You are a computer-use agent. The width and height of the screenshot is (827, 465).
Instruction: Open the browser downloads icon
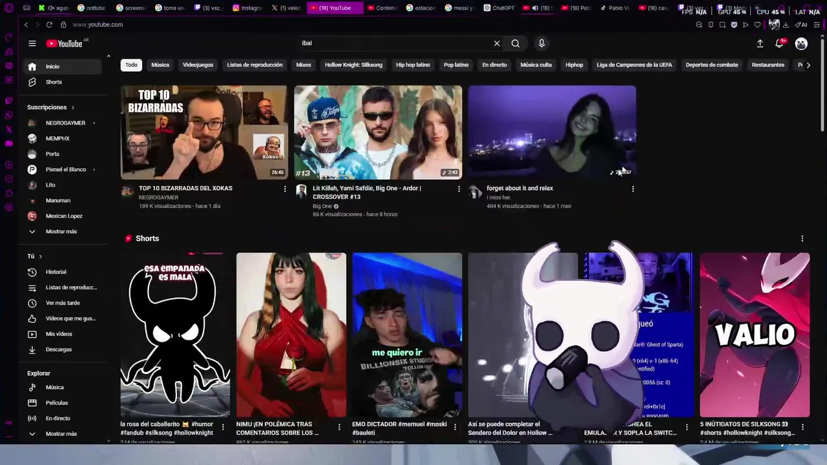(x=786, y=25)
